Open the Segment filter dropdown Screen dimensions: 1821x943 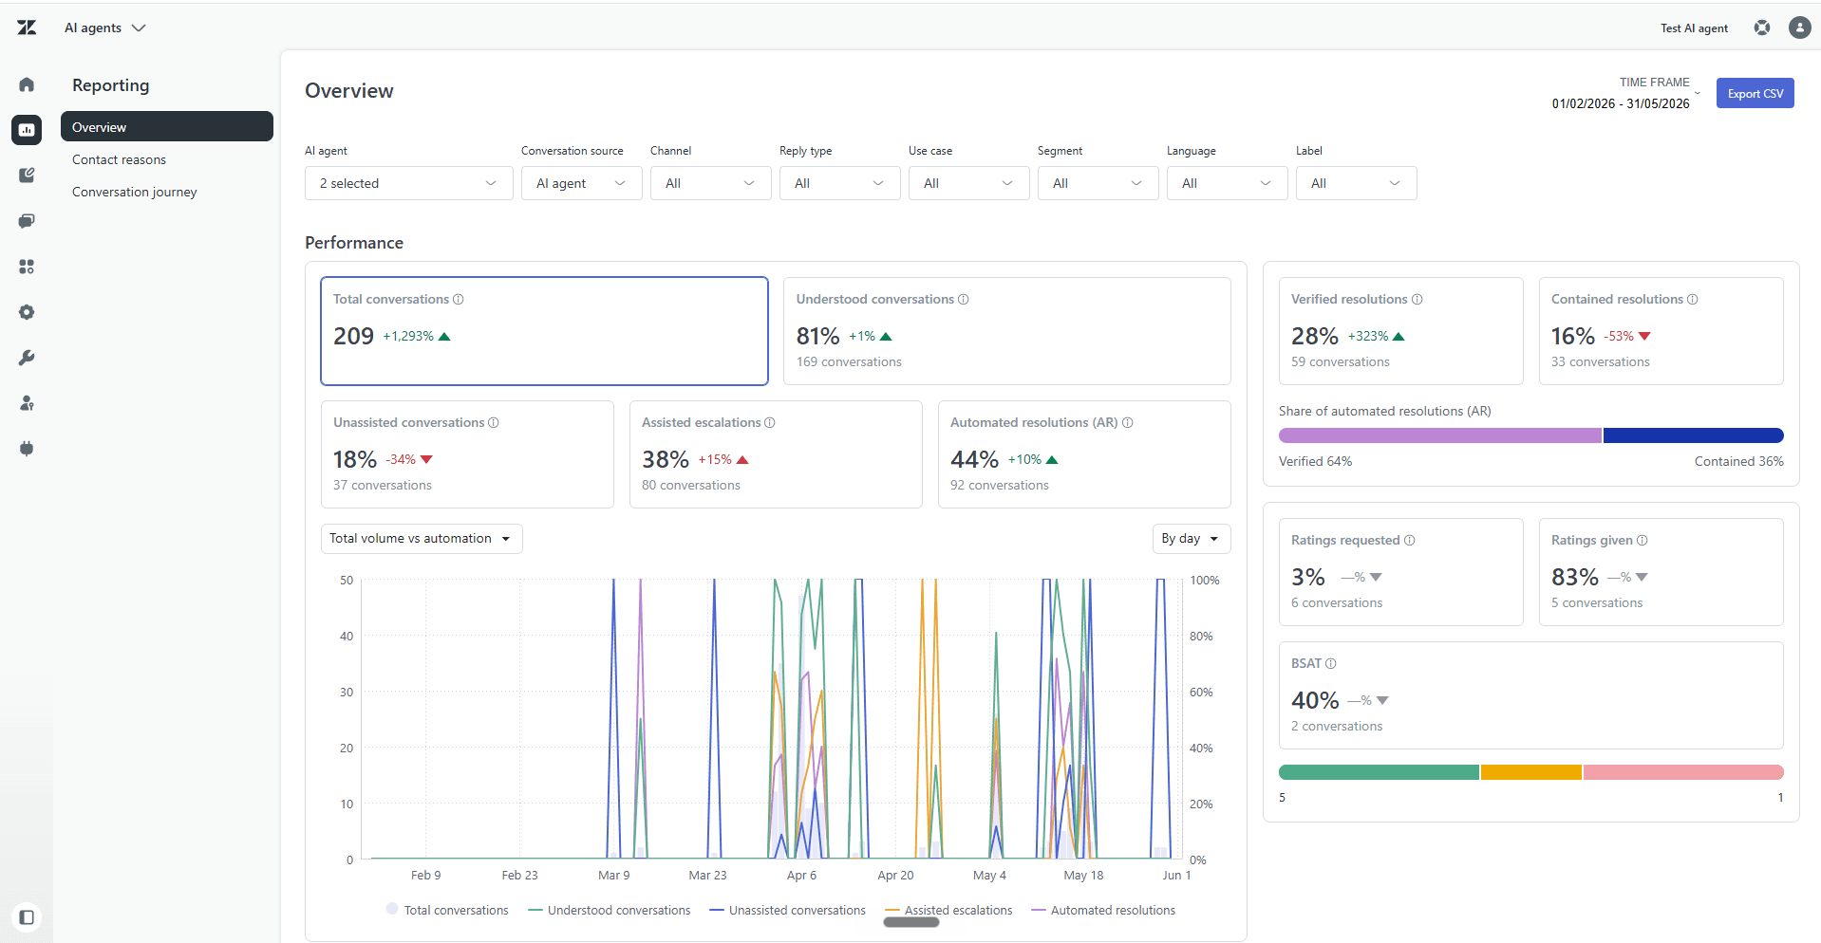point(1098,183)
